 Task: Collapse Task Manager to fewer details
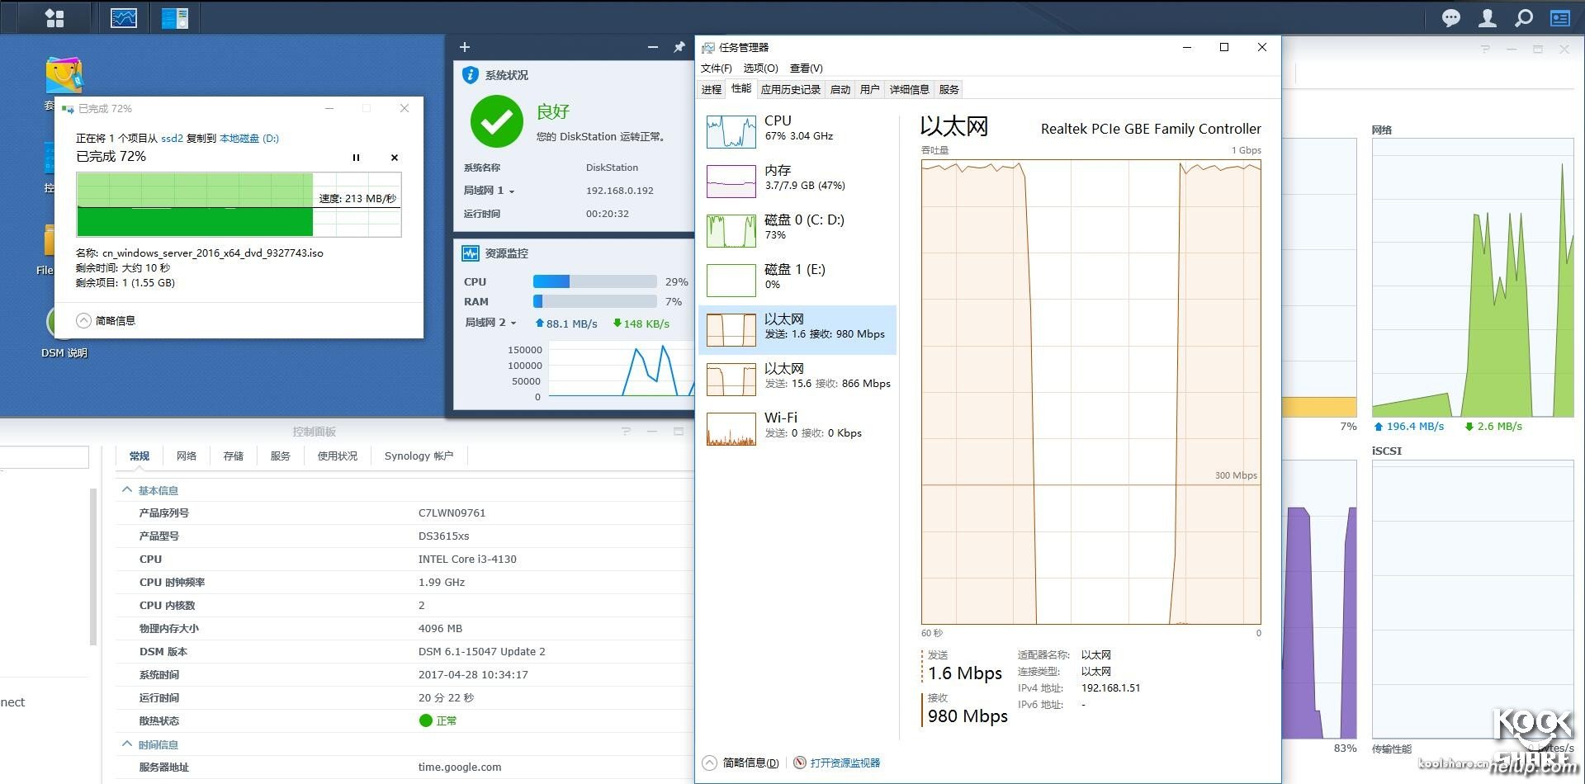741,763
